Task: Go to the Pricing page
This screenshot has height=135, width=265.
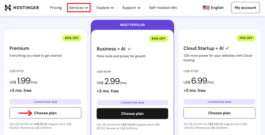Action: tap(56, 8)
